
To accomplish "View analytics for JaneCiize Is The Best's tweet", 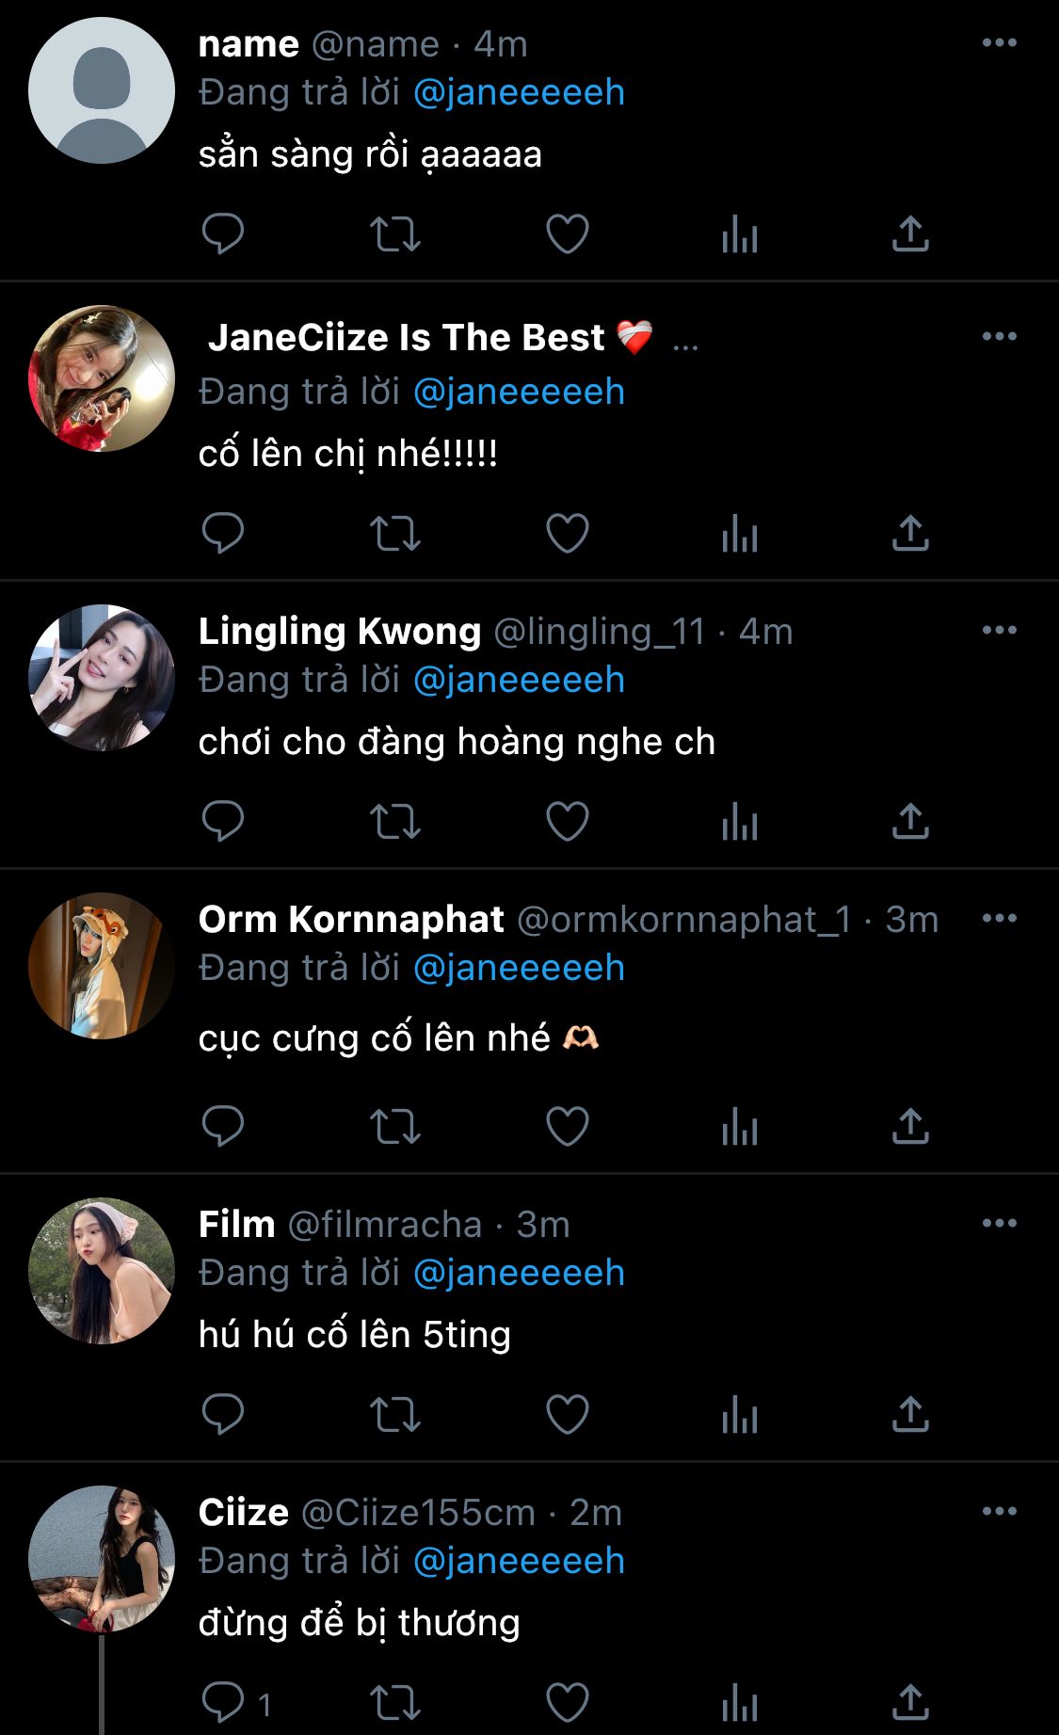I will click(740, 534).
